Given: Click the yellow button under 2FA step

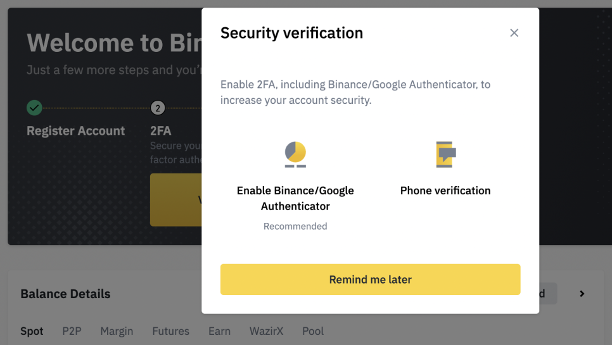Looking at the screenshot, I should pos(176,199).
